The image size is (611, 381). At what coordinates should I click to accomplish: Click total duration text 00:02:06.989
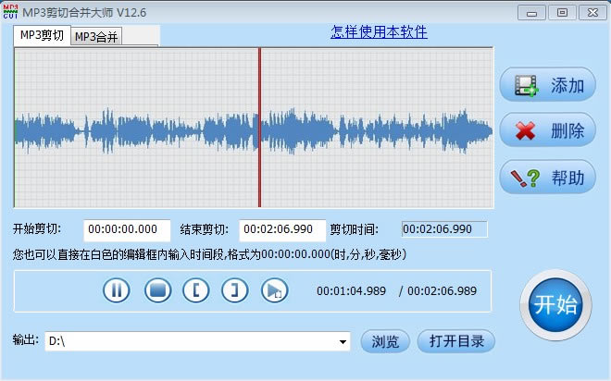click(x=442, y=291)
